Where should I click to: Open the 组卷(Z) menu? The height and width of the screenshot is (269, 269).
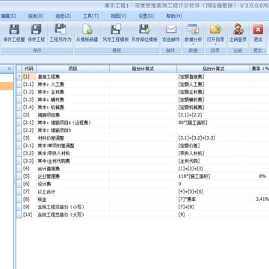coord(64,16)
